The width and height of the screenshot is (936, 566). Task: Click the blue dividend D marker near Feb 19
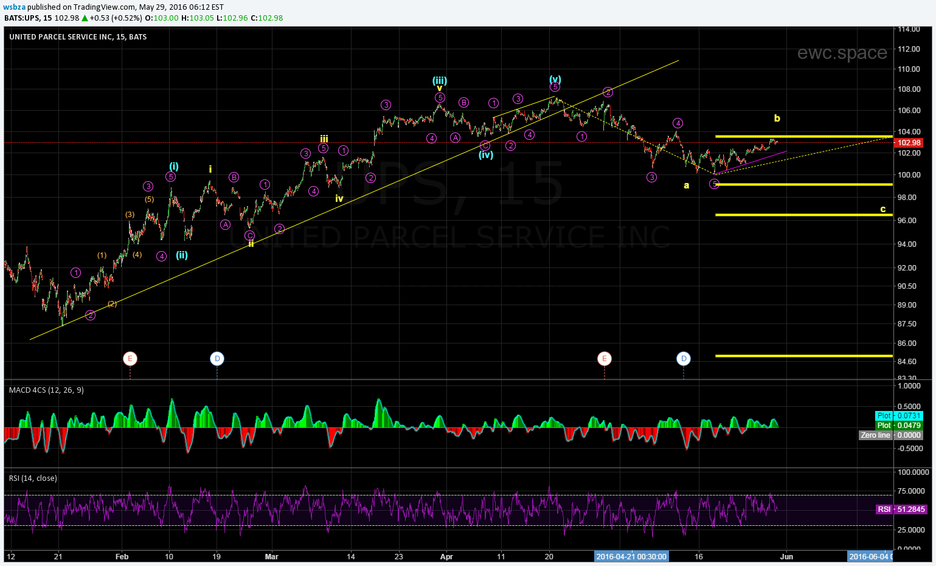217,359
